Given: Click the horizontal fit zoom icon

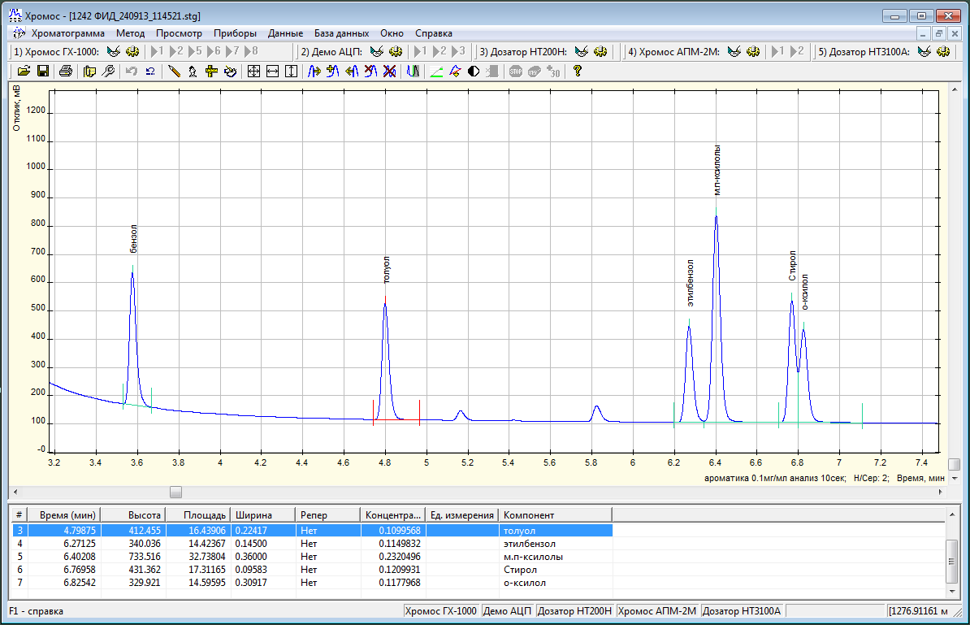Looking at the screenshot, I should (x=272, y=72).
